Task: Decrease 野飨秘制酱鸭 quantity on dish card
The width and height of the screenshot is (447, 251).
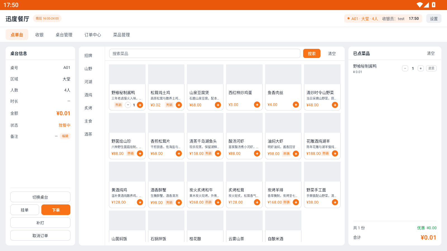Action: [x=128, y=105]
